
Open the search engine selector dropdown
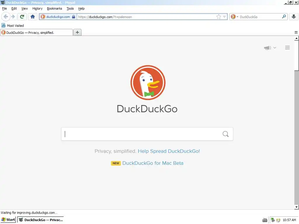pos(234,17)
